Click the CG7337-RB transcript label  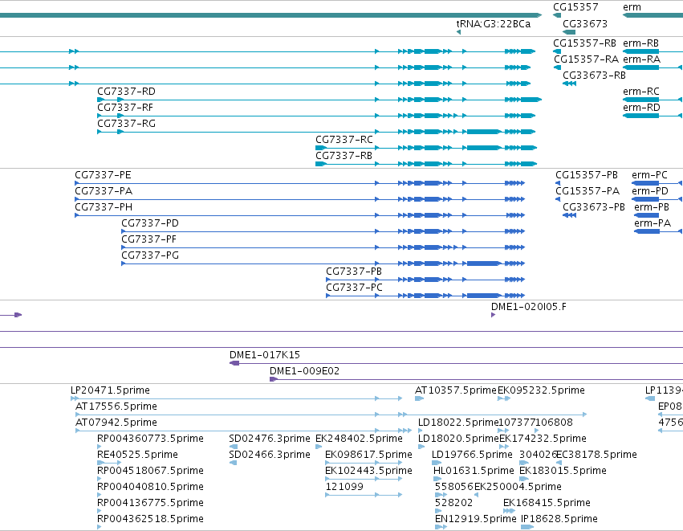pos(344,156)
